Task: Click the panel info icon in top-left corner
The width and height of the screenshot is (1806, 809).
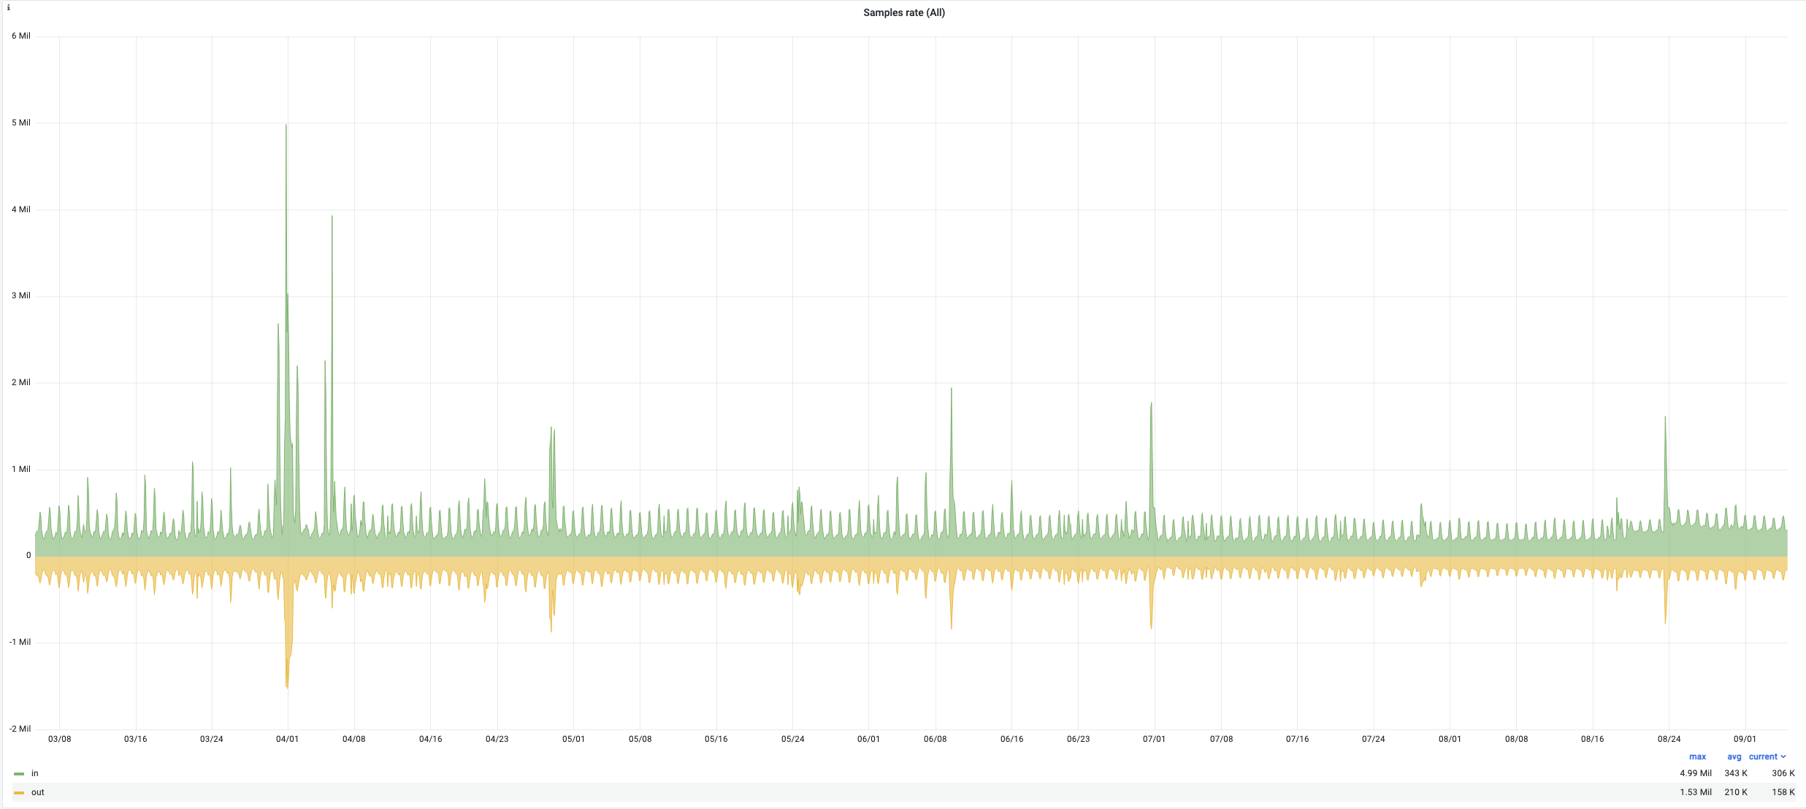Action: point(8,7)
